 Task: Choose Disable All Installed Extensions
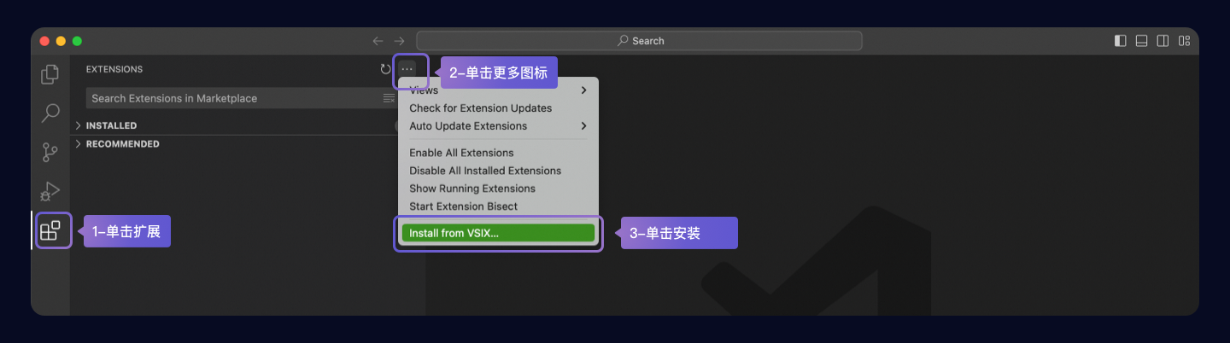[498, 171]
